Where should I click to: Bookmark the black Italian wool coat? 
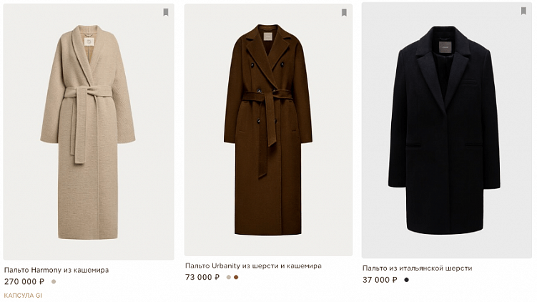click(523, 11)
